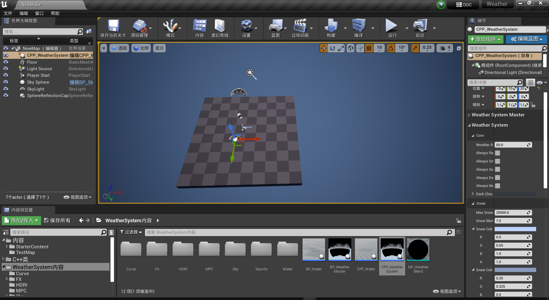549x300 pixels.
Task: Collapse the Snow section in Details panel
Action: [474, 203]
